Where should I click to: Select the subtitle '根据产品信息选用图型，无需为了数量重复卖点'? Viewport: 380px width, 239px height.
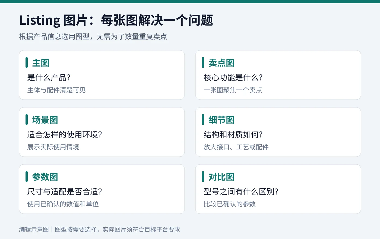pos(93,37)
